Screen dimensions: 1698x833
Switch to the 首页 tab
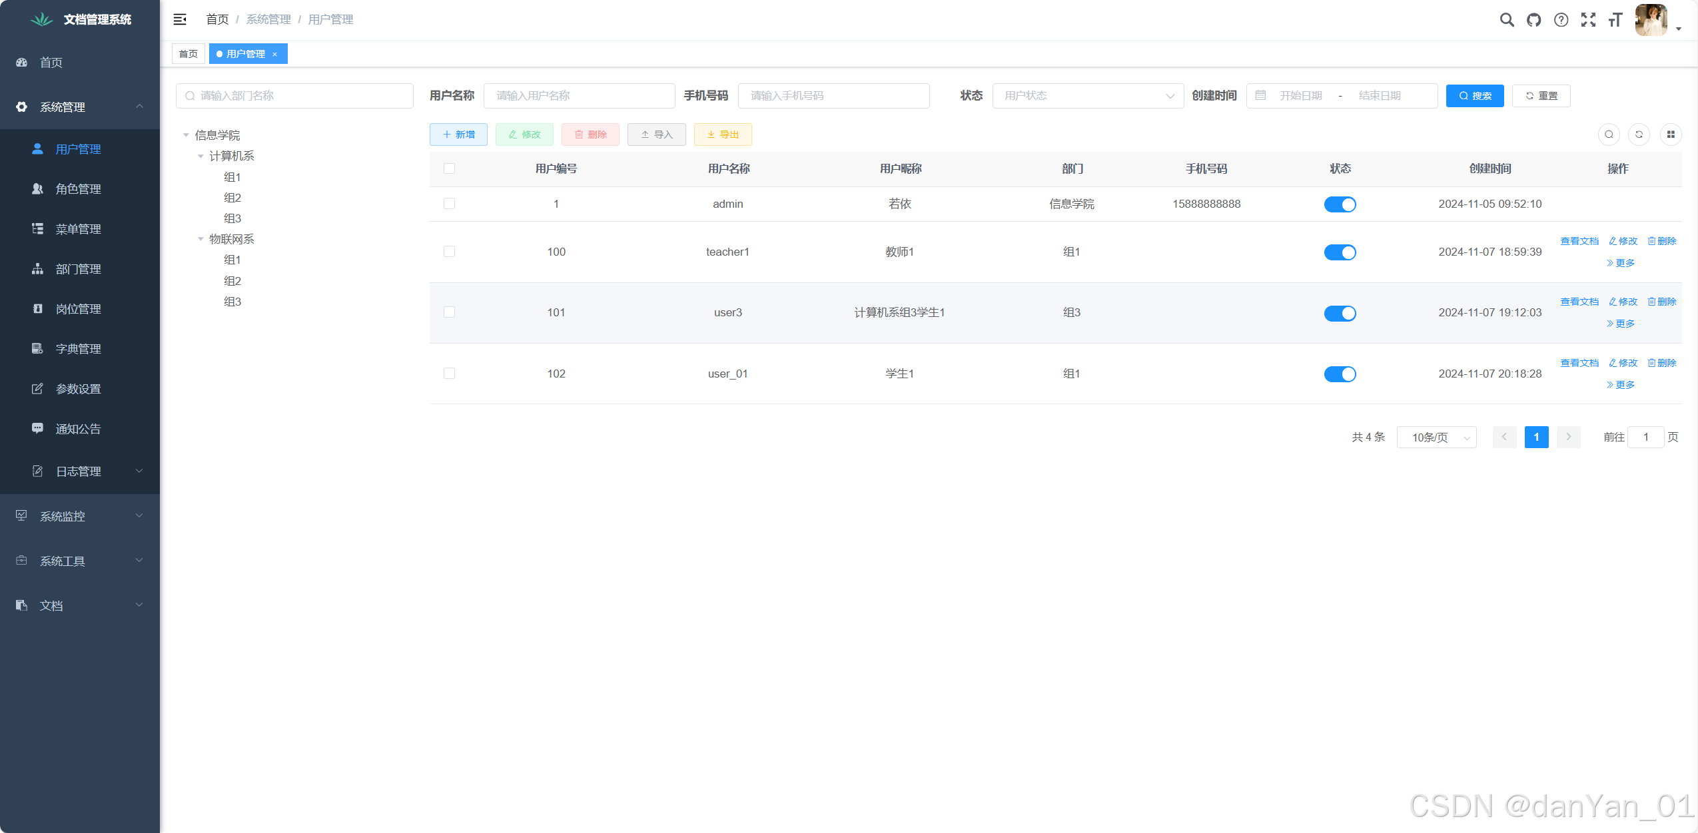(x=189, y=54)
